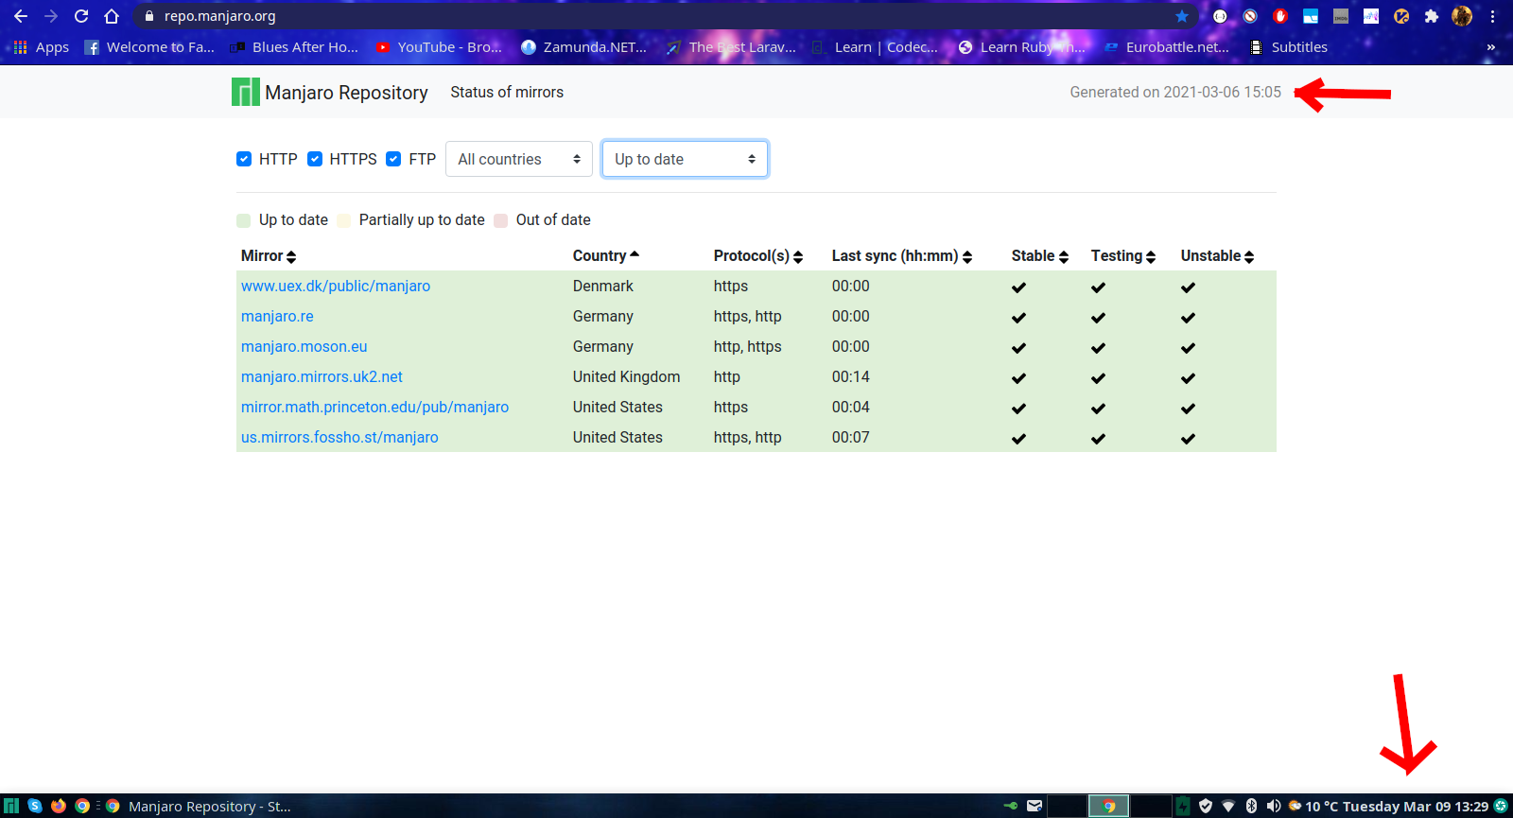Uncheck the HTTP protocol checkbox
This screenshot has width=1513, height=818.
click(244, 159)
